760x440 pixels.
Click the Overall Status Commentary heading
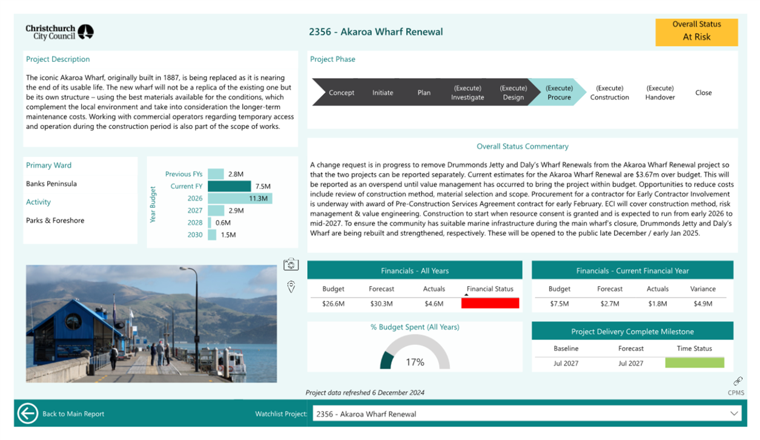coord(523,146)
